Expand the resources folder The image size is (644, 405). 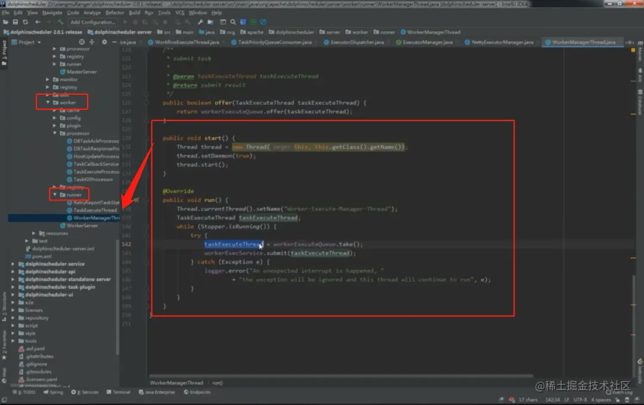click(34, 233)
